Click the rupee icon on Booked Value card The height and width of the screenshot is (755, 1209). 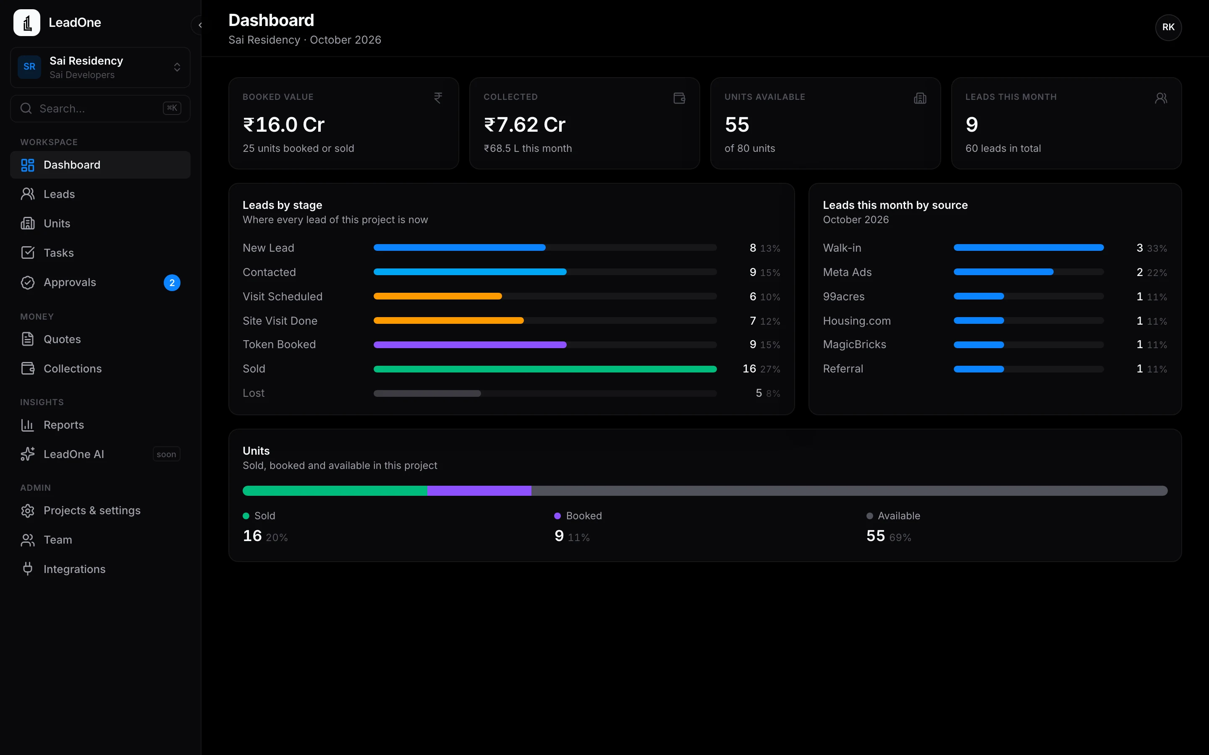(x=438, y=98)
